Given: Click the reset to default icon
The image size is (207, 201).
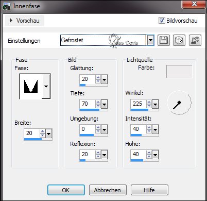Looking at the screenshot, I should click(195, 40).
